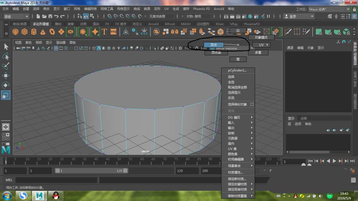Expand the 移除材质覆盖 submenu
Viewport: 358px width, 201px height.
(x=238, y=196)
